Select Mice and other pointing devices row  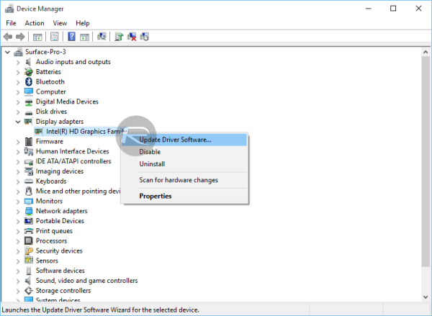click(x=78, y=191)
